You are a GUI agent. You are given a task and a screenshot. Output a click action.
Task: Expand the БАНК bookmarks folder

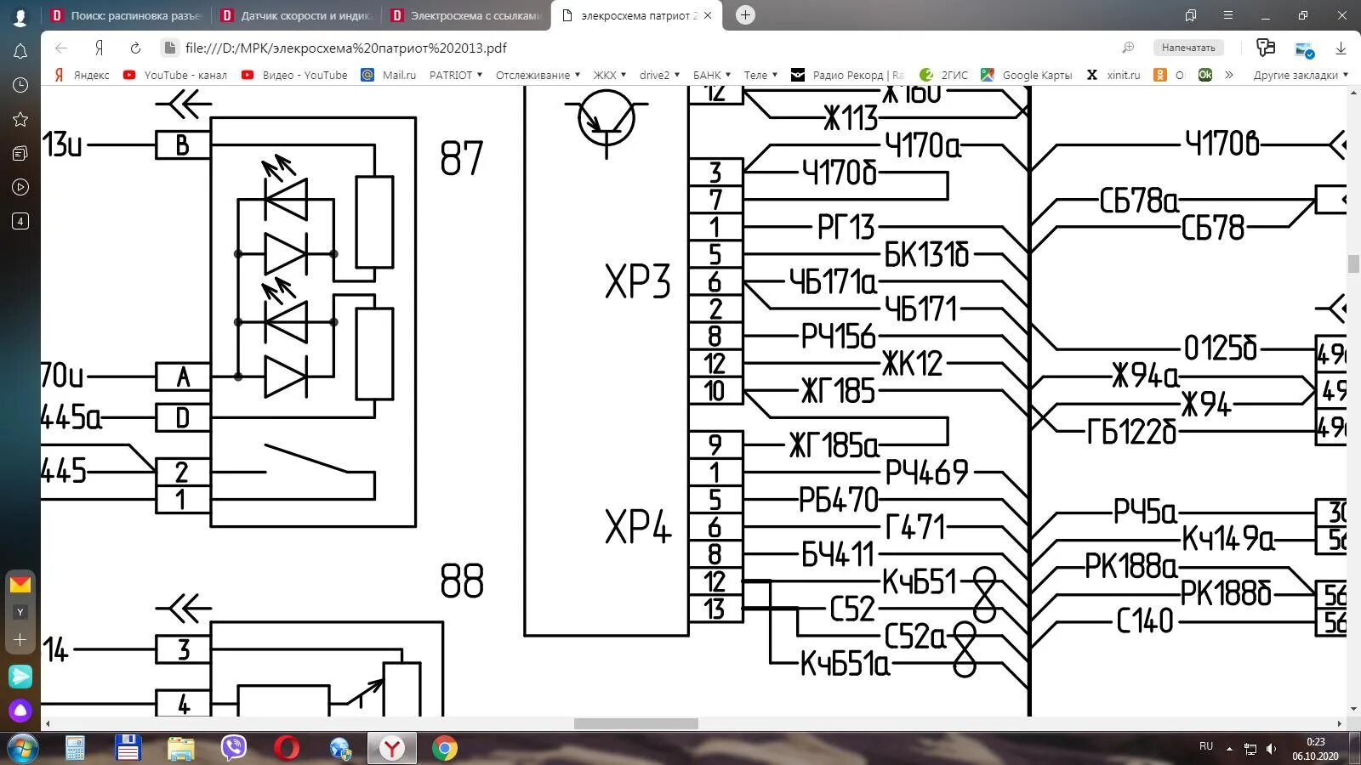[711, 75]
